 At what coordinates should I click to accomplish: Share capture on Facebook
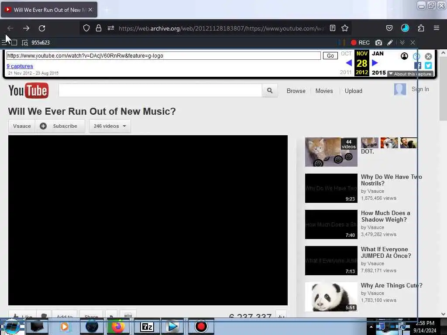(x=418, y=65)
